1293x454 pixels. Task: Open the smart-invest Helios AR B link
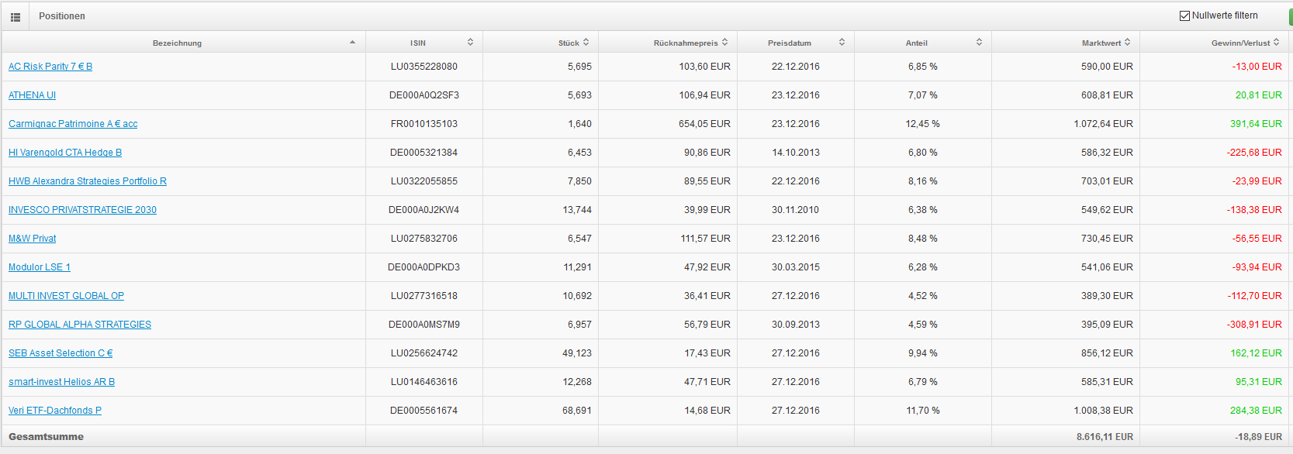point(61,382)
